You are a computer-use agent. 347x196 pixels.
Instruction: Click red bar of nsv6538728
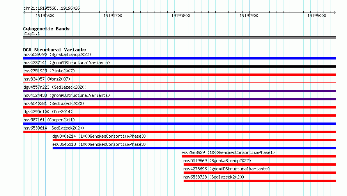coord(260,181)
